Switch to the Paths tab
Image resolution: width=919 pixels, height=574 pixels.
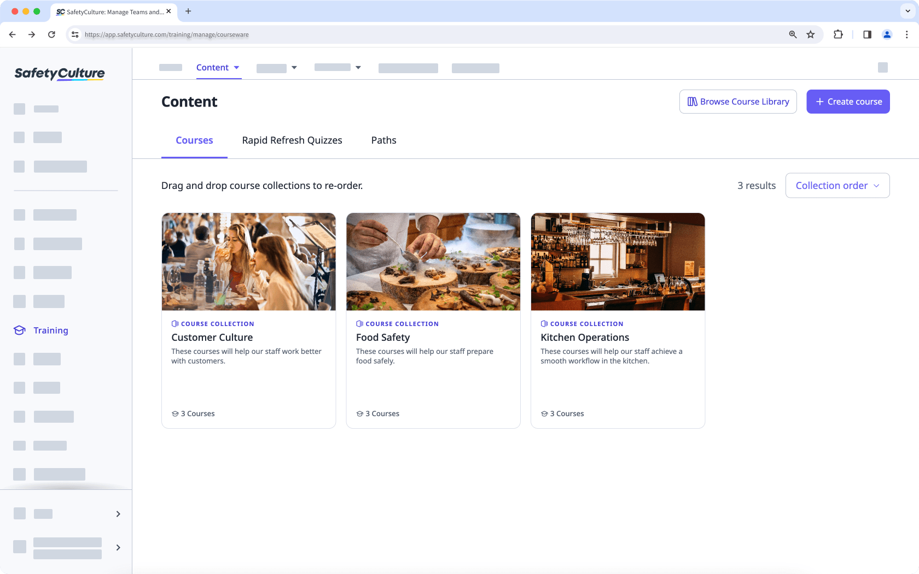tap(383, 140)
